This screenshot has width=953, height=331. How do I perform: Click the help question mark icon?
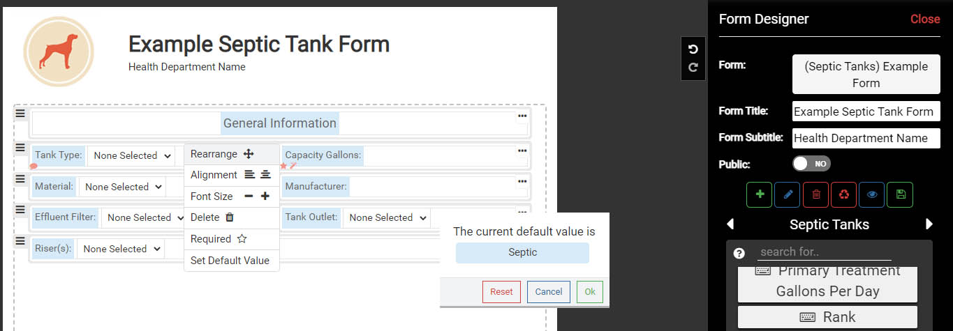(x=739, y=254)
